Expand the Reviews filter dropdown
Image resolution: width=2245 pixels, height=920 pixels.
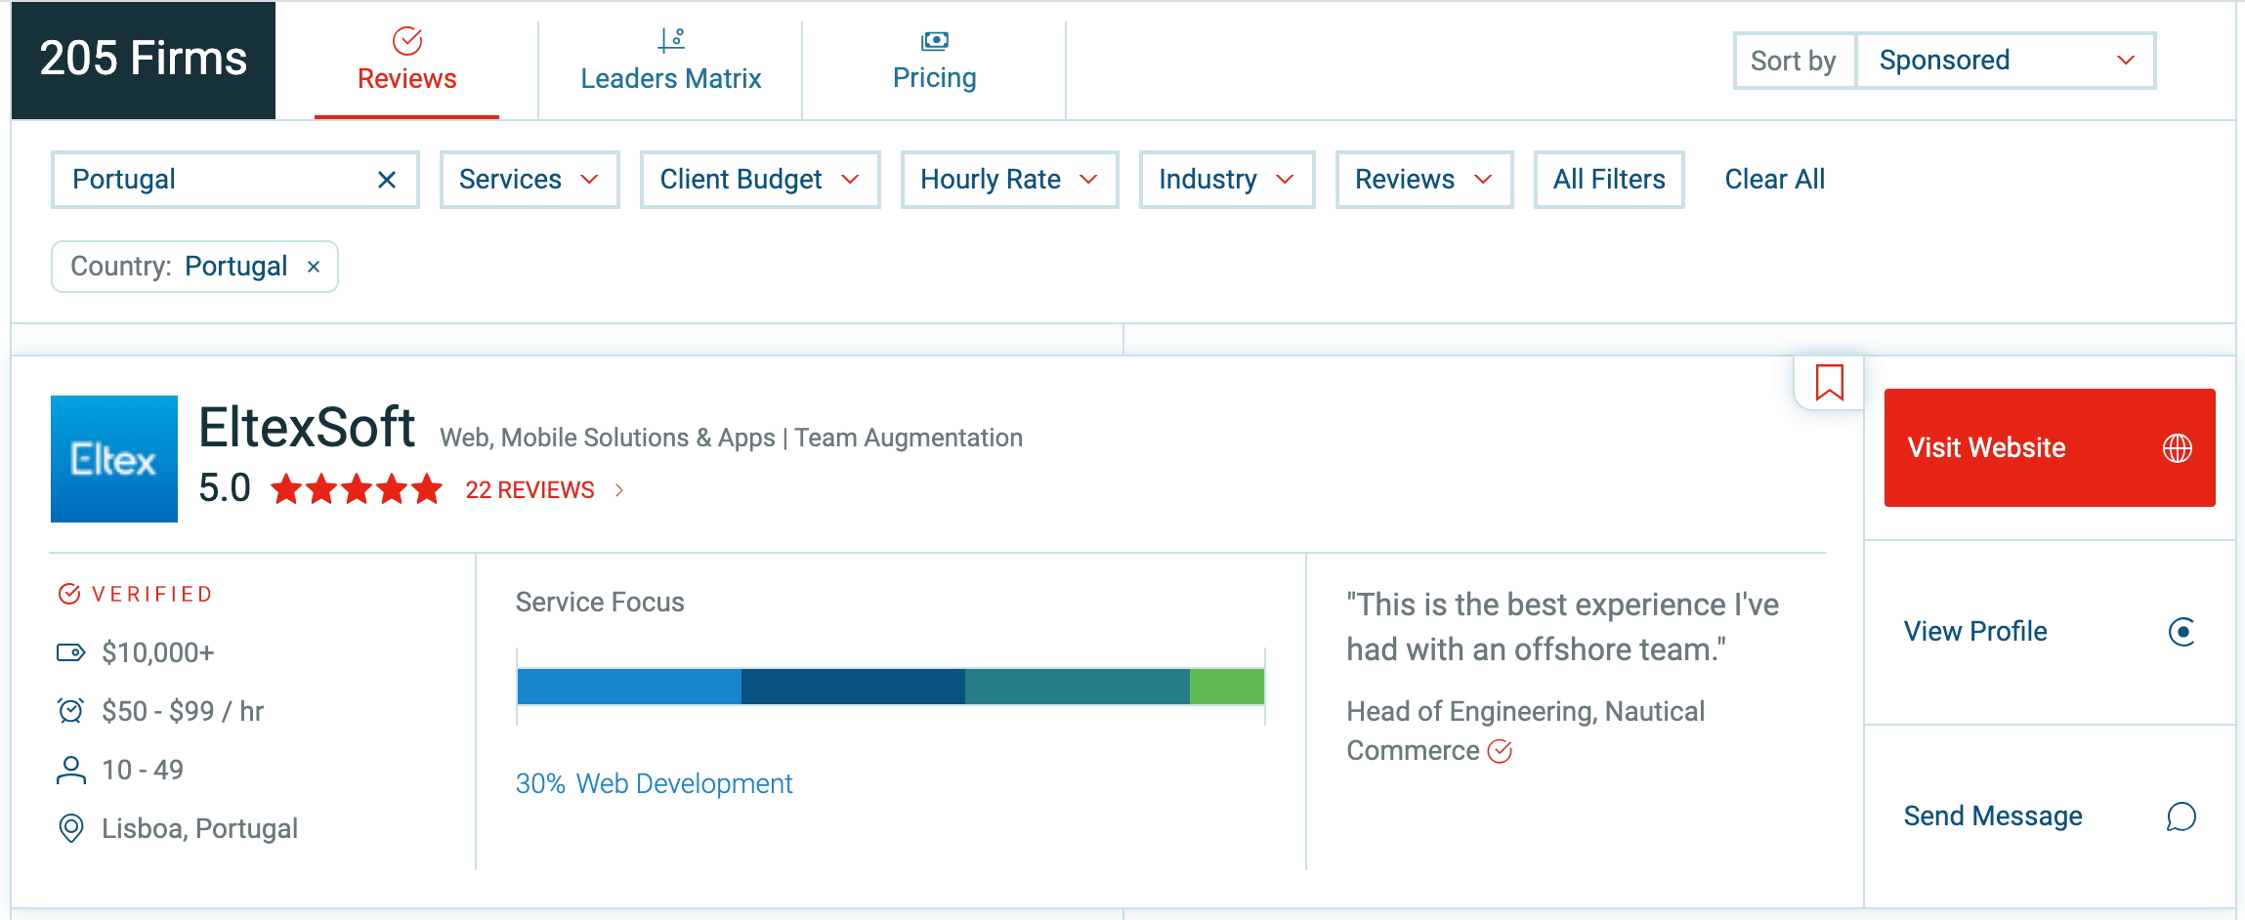[x=1424, y=180]
